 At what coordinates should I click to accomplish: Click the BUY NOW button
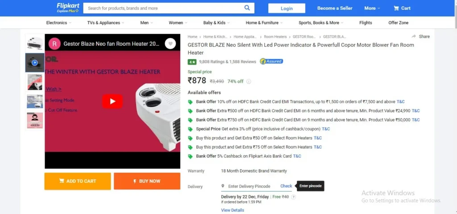click(x=147, y=181)
